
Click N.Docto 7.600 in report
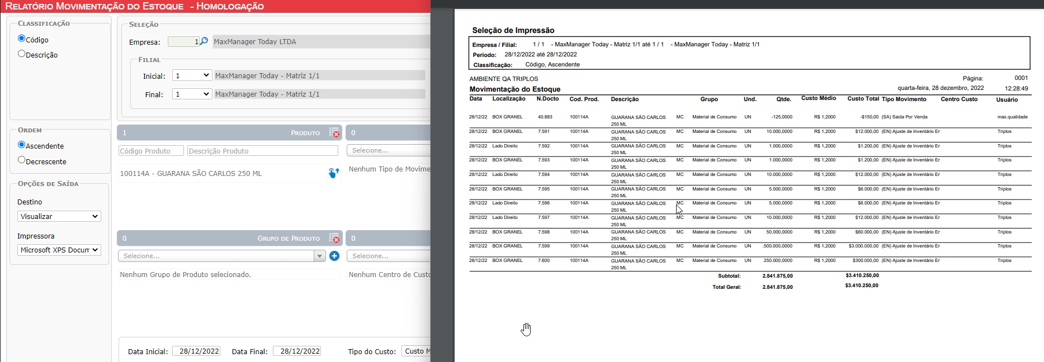pos(544,260)
